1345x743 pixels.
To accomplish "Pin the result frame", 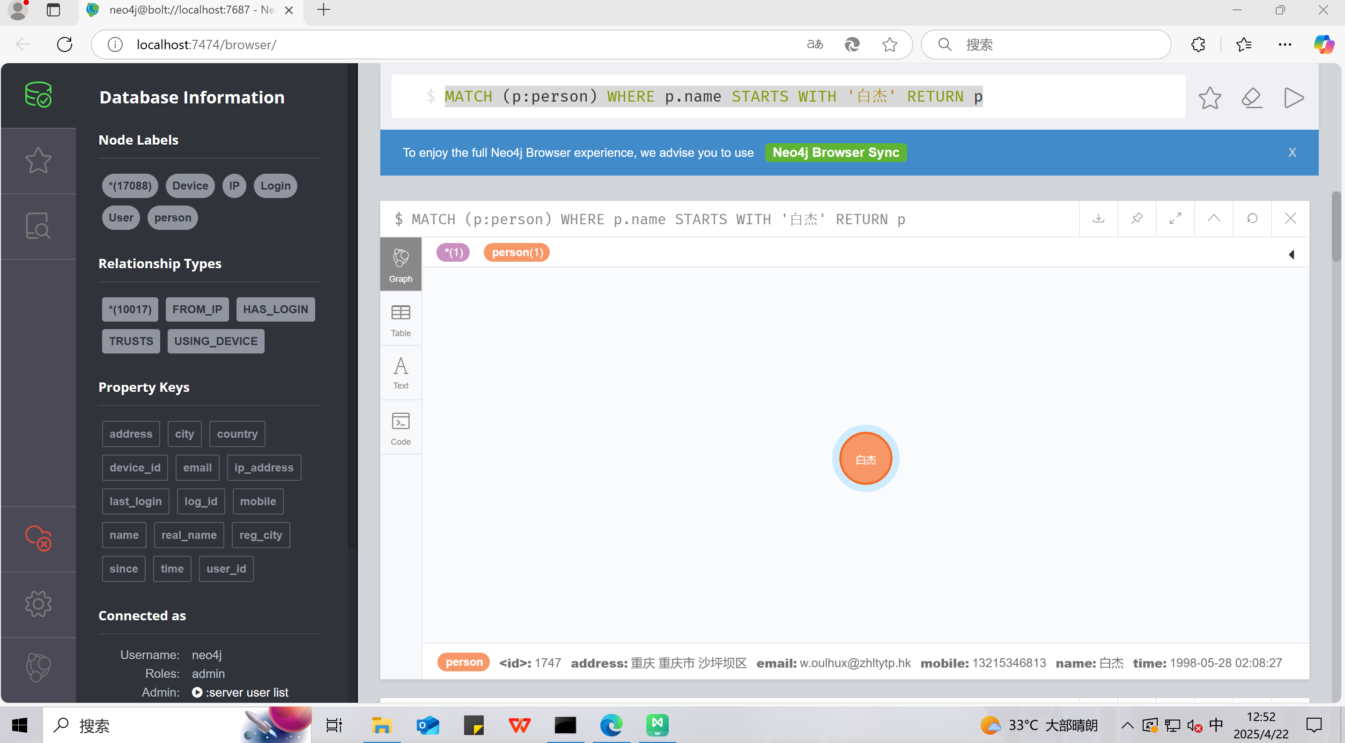I will (x=1137, y=218).
